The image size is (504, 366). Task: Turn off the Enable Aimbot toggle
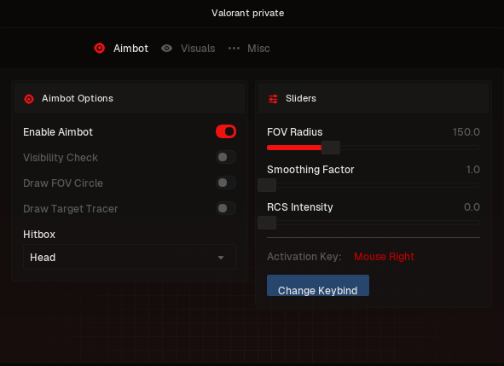click(x=226, y=131)
